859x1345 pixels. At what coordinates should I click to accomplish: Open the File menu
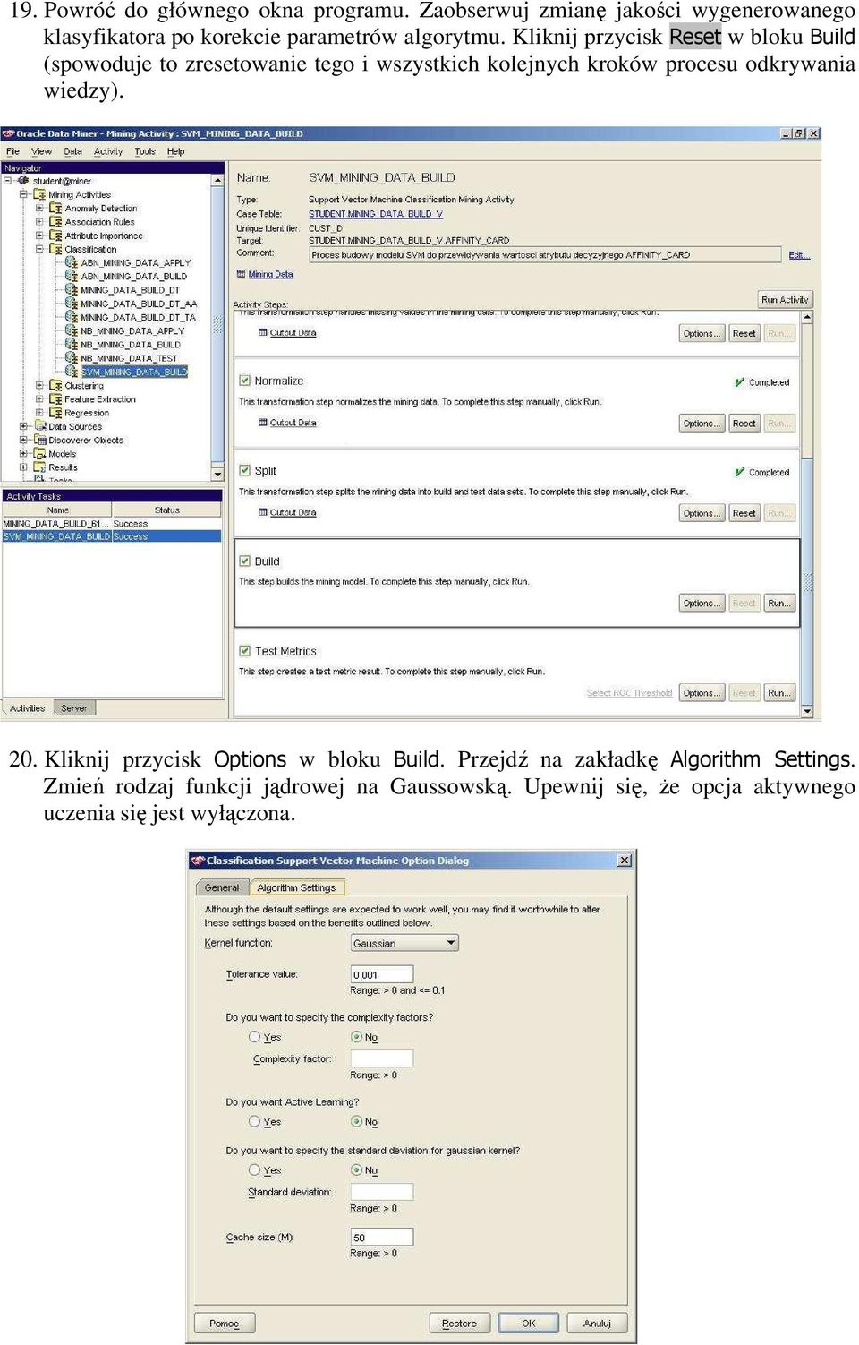(13, 151)
